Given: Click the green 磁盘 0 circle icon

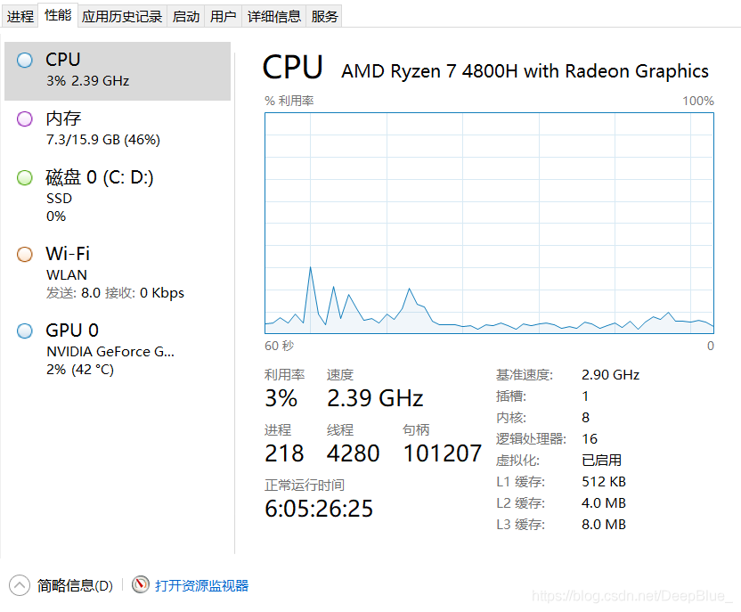Looking at the screenshot, I should pyautogui.click(x=25, y=177).
